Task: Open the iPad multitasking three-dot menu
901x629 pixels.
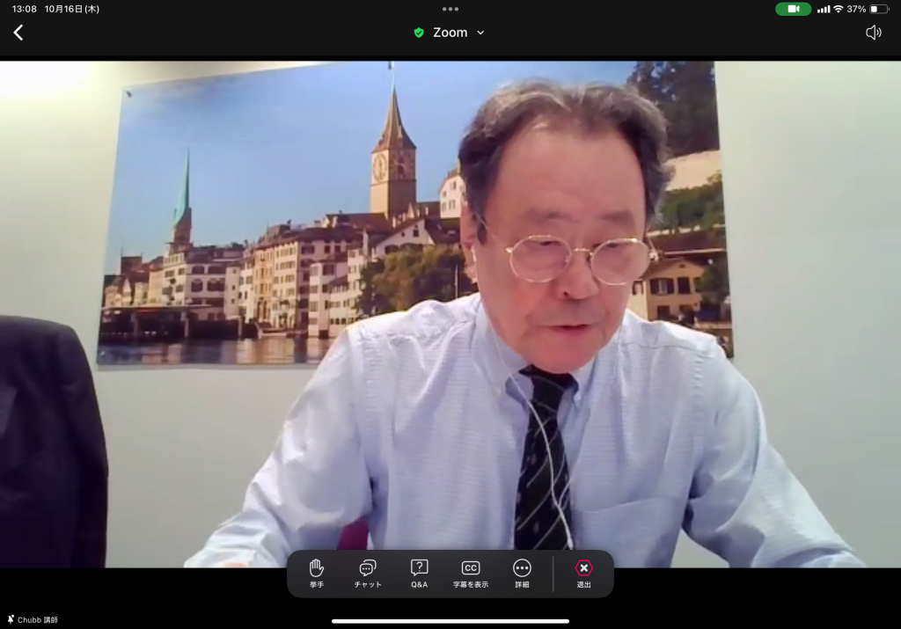Action: (450, 9)
